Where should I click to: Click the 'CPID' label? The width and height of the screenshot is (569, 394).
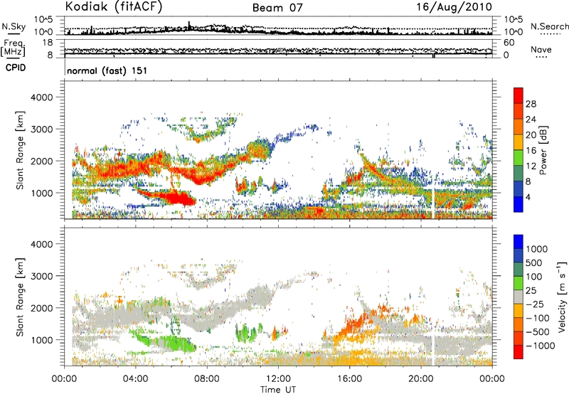click(16, 68)
